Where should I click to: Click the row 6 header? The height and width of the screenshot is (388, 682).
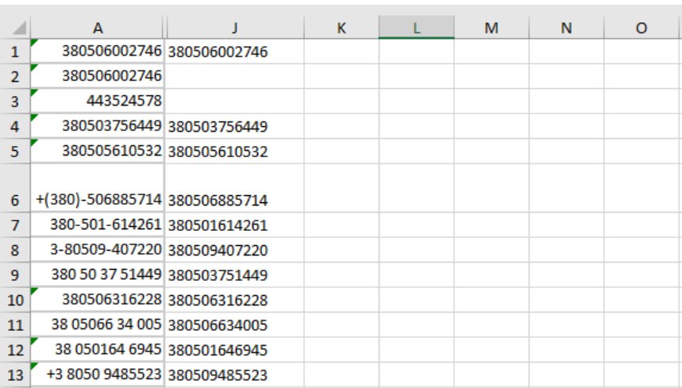pyautogui.click(x=15, y=200)
